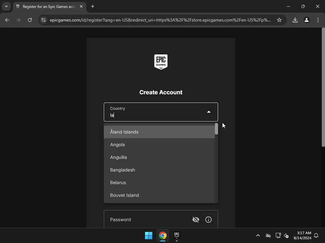The width and height of the screenshot is (325, 243).
Task: Open the network status tray icon
Action: [x=278, y=235]
